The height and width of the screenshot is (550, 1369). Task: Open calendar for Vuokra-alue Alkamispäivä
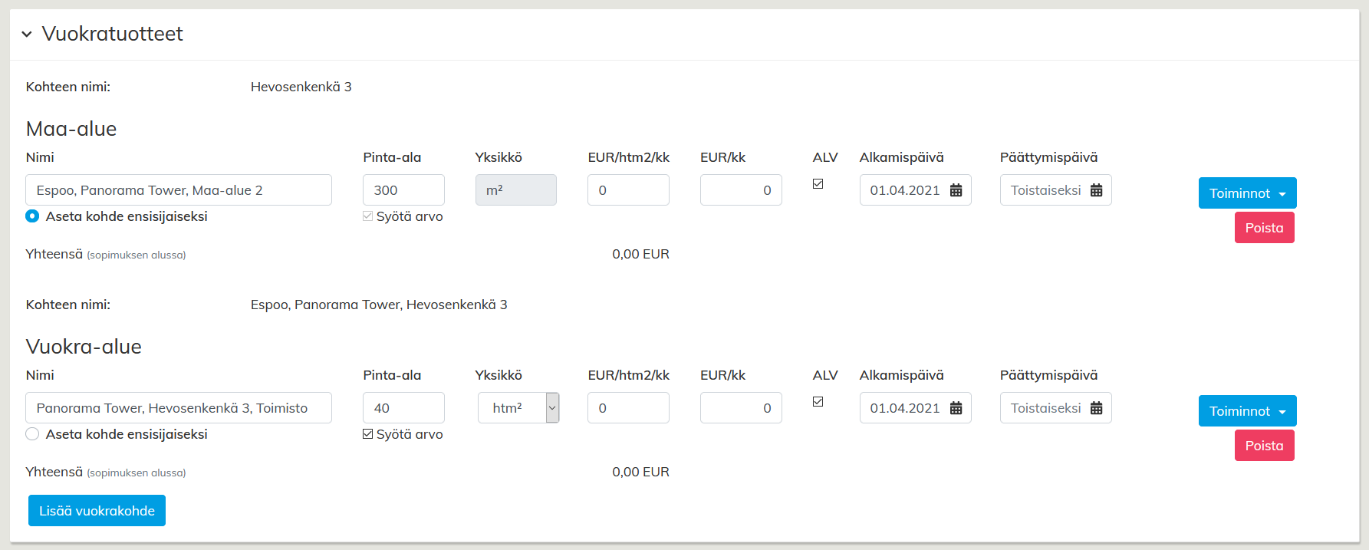(956, 408)
